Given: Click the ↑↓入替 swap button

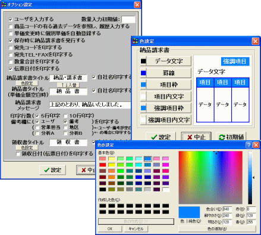Looking at the screenshot, I should click(x=68, y=85).
